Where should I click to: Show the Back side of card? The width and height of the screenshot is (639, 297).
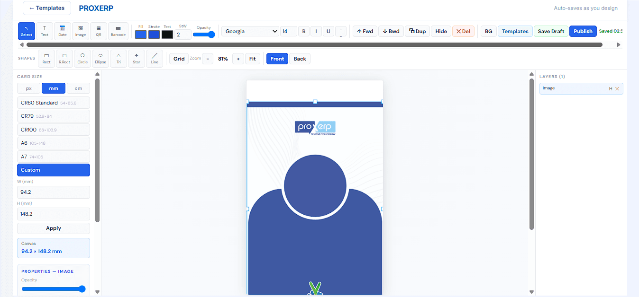coord(300,59)
